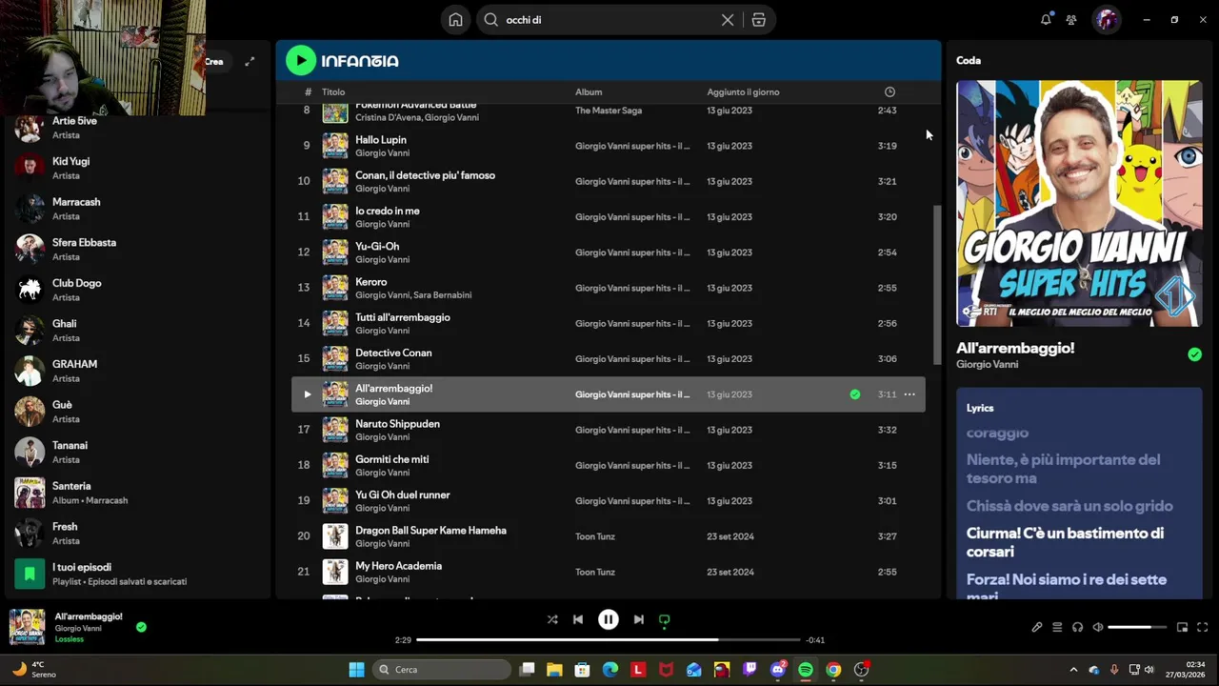Sort by duration clock icon header

889,92
